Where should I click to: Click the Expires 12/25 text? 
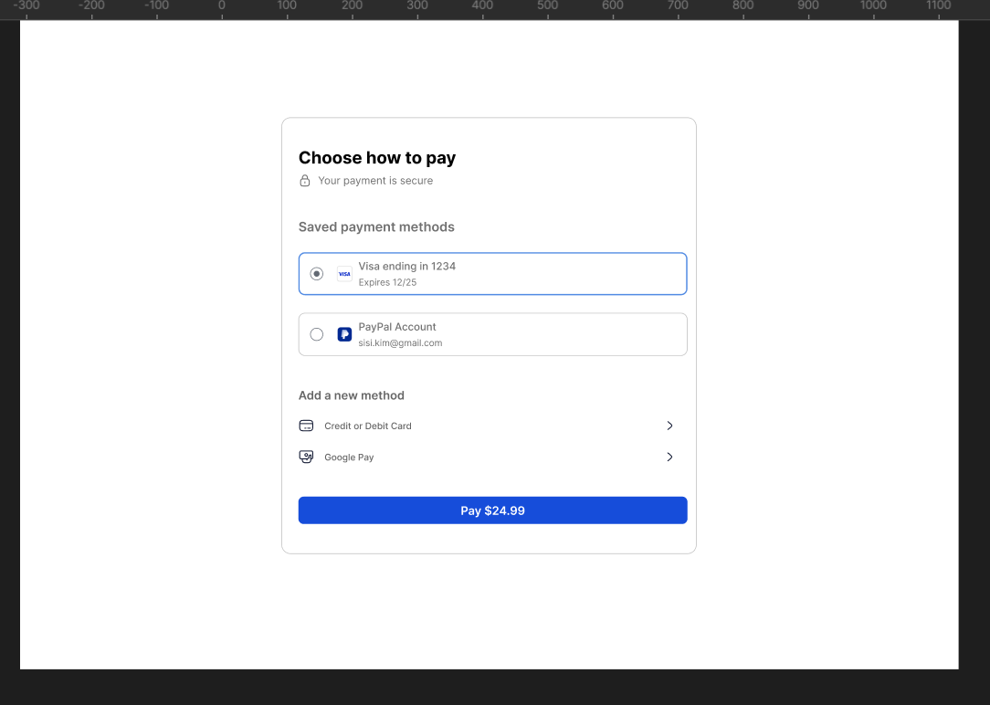click(x=387, y=282)
